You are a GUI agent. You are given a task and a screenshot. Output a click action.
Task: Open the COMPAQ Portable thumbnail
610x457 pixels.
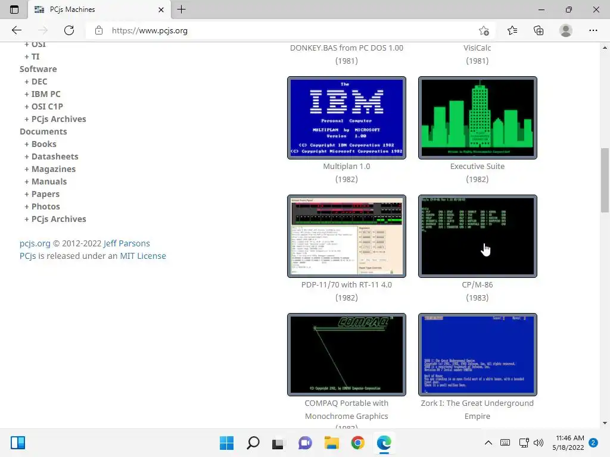coord(347,355)
